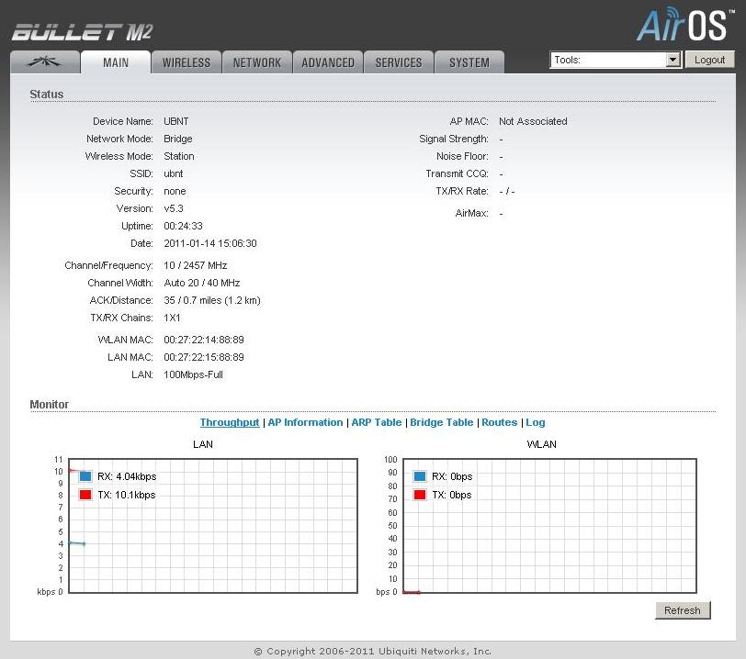The image size is (746, 659).
Task: Click the frequency value 10 / 2457 MHz
Action: tap(195, 265)
